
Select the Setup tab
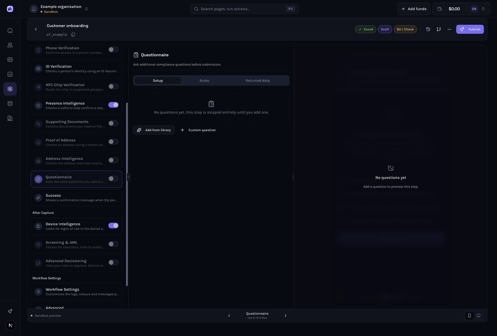(x=158, y=80)
